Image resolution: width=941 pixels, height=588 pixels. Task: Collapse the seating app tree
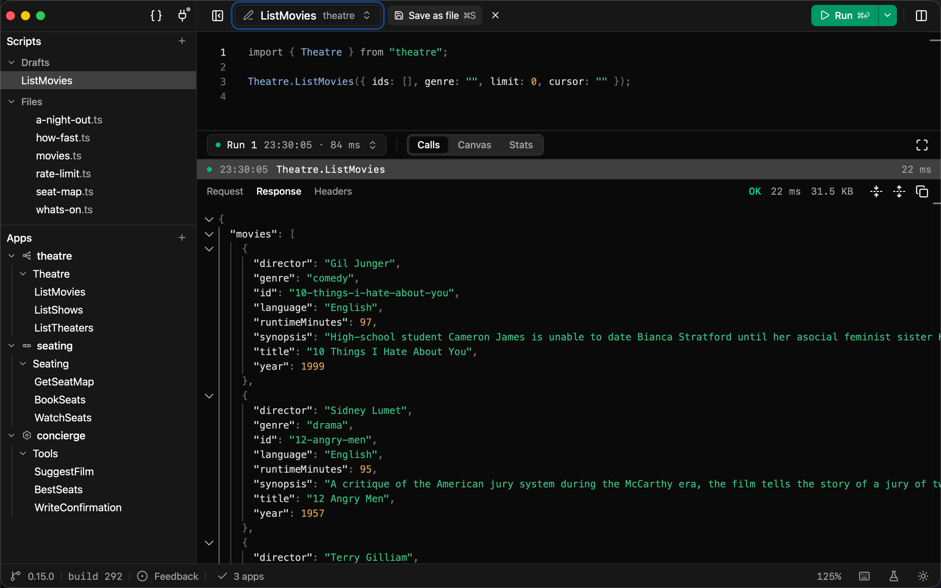click(12, 345)
